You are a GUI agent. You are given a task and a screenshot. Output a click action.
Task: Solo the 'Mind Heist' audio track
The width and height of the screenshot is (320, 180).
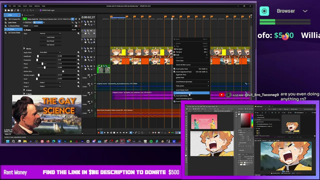click(x=91, y=111)
